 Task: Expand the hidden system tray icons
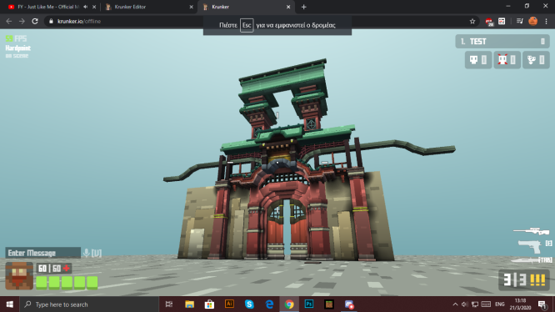(x=455, y=304)
